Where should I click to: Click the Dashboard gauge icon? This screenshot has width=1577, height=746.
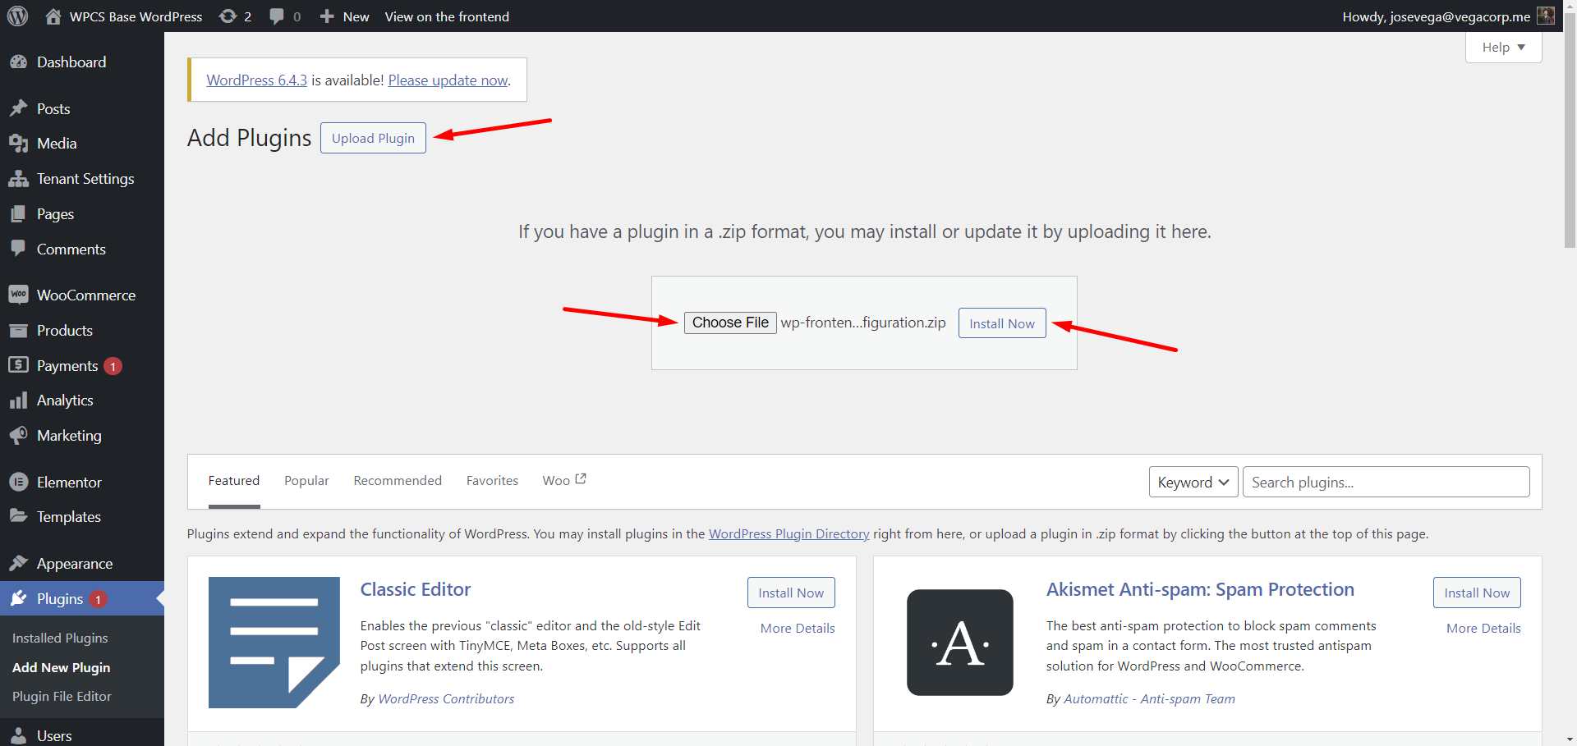click(x=18, y=62)
